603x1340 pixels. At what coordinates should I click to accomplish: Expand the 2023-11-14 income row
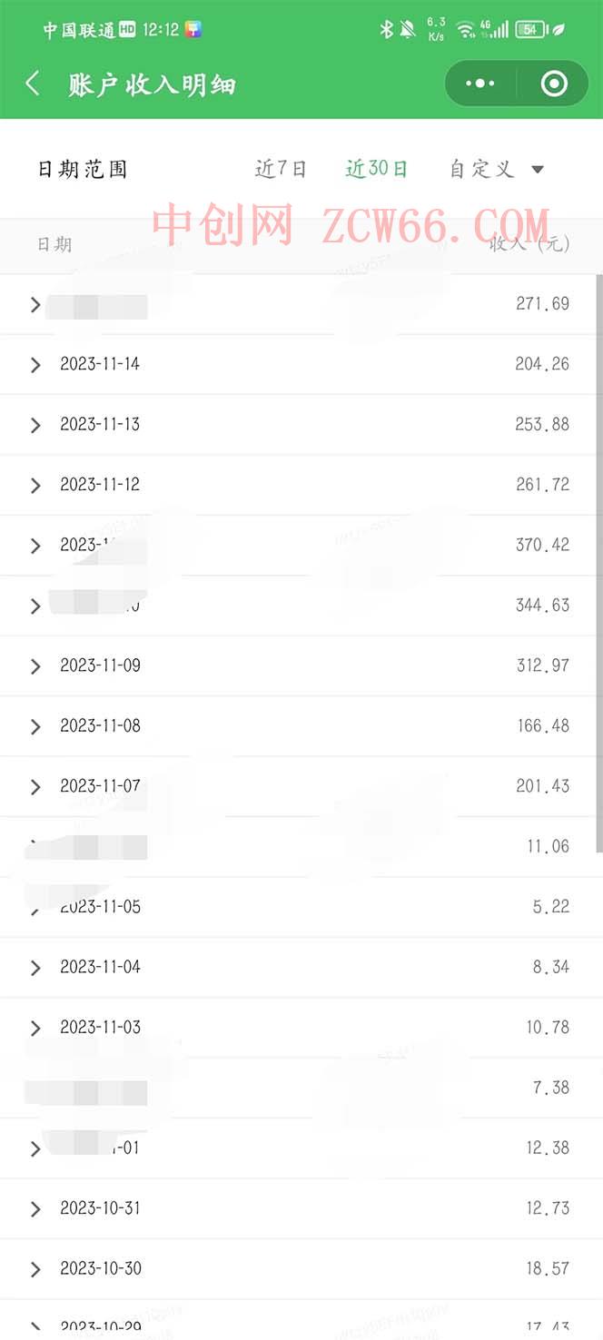coord(35,365)
